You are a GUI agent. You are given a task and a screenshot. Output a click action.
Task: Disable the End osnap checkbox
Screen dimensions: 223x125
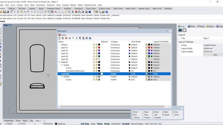133,112
